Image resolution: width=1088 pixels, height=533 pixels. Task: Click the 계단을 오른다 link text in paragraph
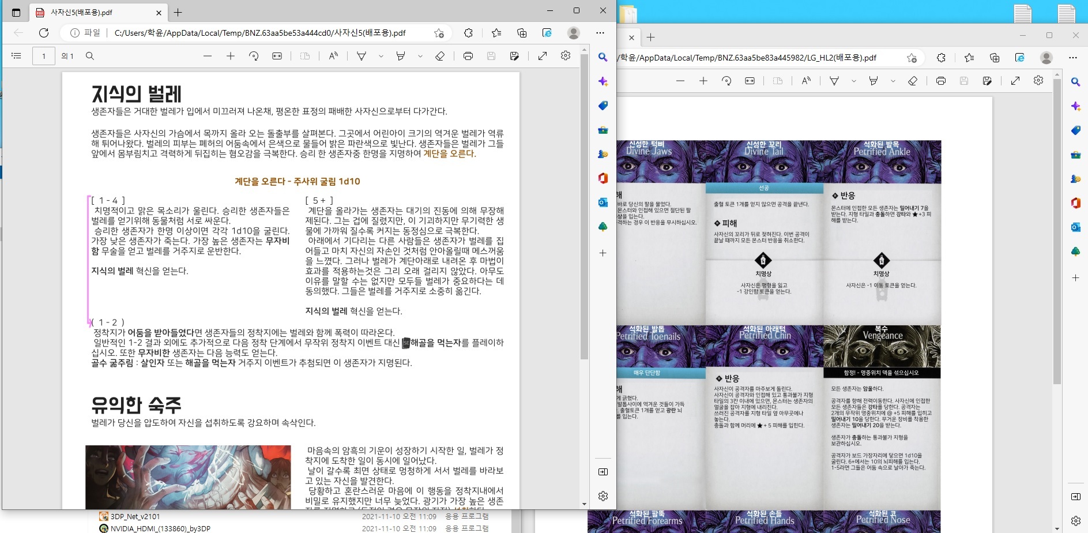(450, 153)
